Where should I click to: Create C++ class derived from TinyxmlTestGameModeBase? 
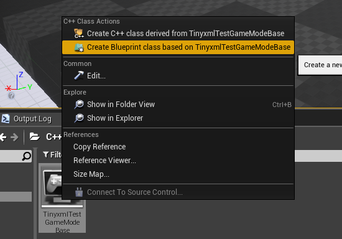178,34
